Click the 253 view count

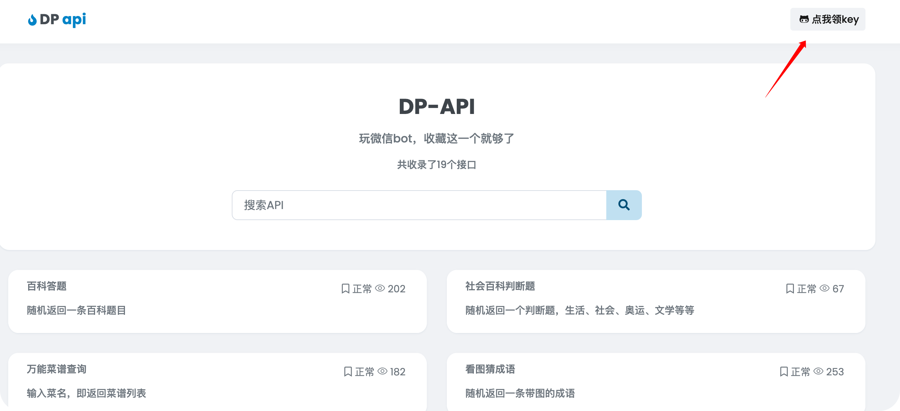pyautogui.click(x=835, y=372)
